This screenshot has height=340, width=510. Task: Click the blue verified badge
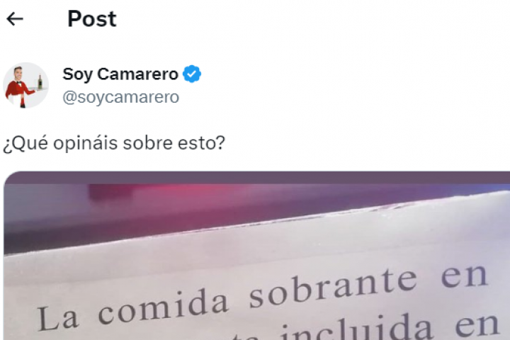pos(191,74)
